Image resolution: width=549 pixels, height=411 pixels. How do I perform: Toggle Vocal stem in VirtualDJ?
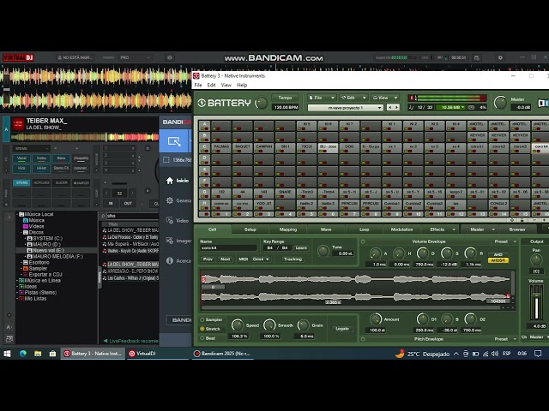point(21,158)
